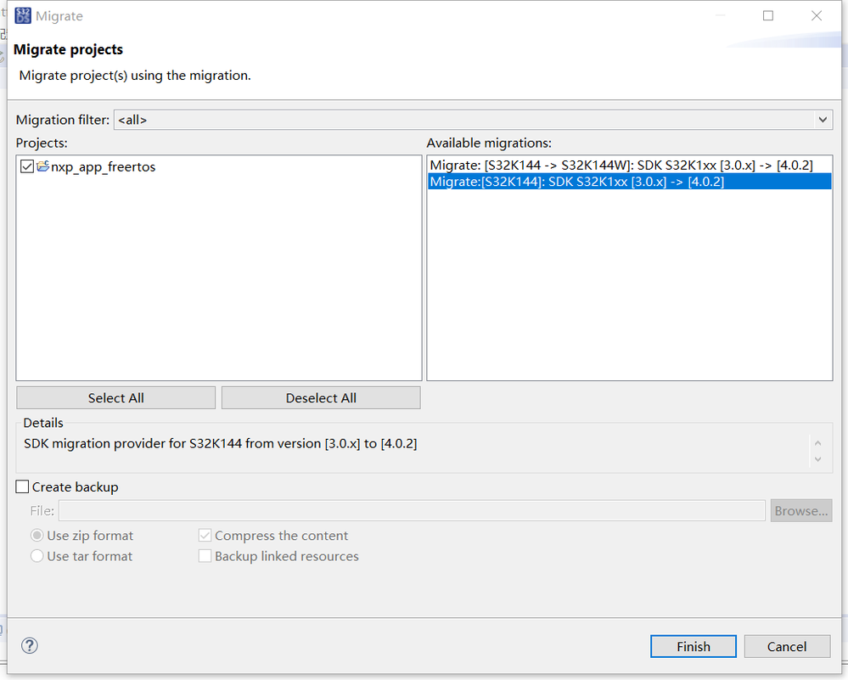
Task: Click the Migrate dialog title bar icon
Action: pyautogui.click(x=22, y=15)
